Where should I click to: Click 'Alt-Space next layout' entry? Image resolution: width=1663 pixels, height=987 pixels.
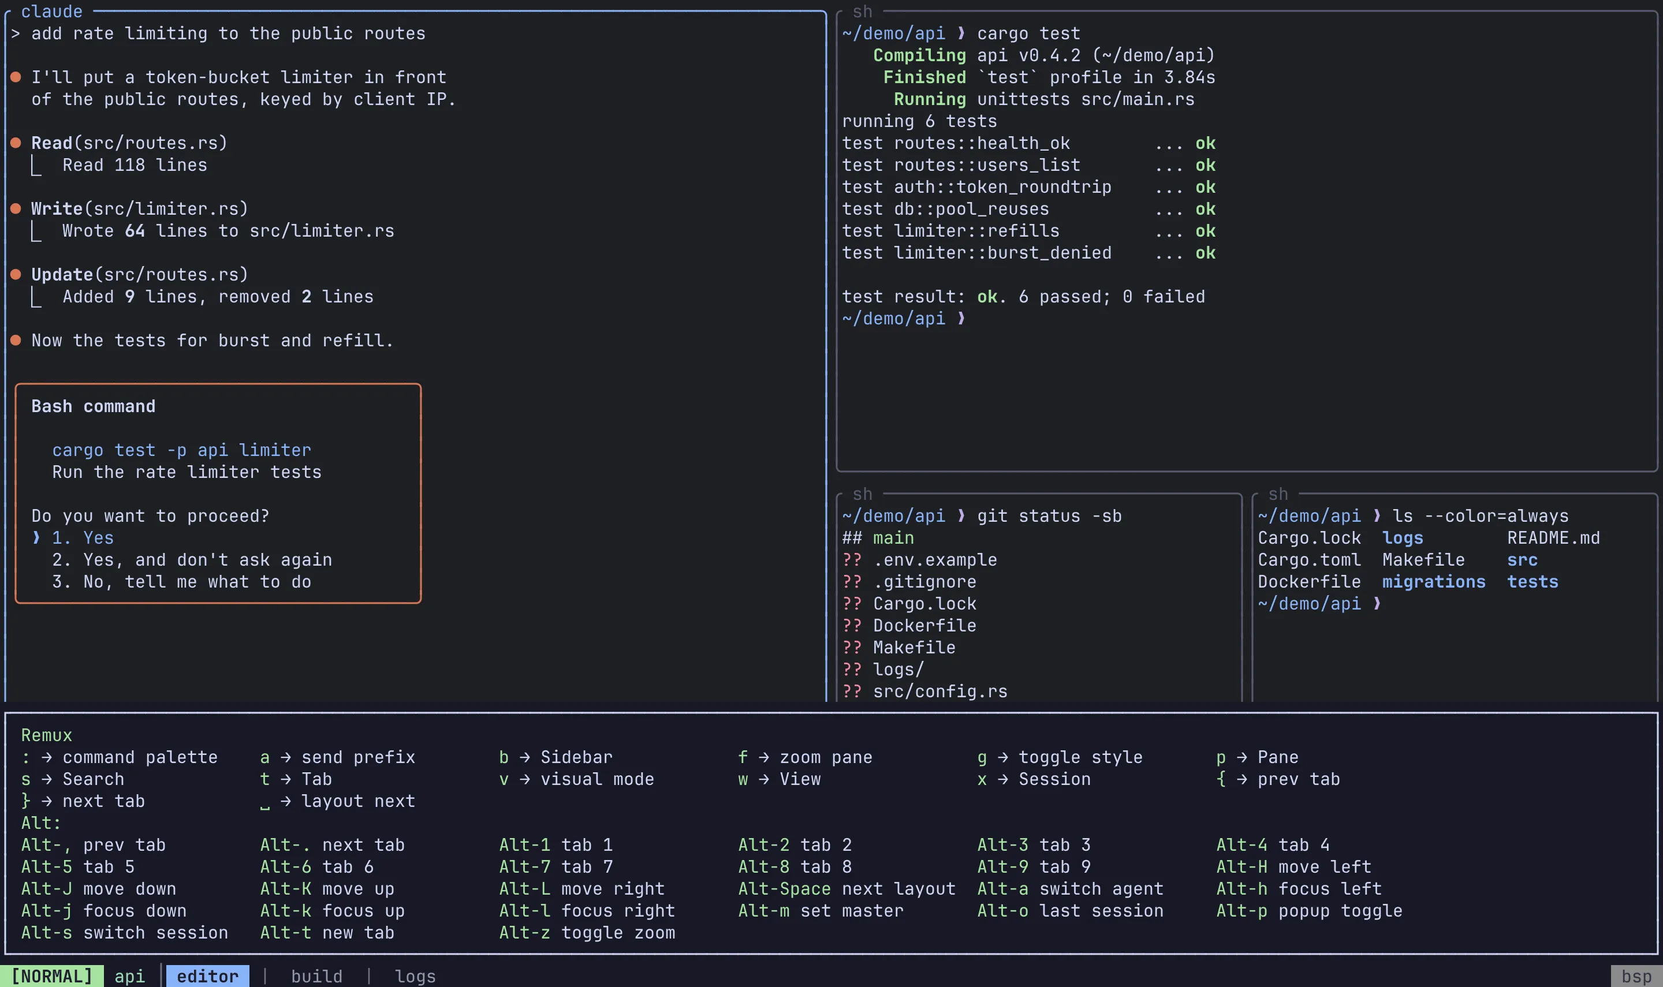tap(847, 889)
